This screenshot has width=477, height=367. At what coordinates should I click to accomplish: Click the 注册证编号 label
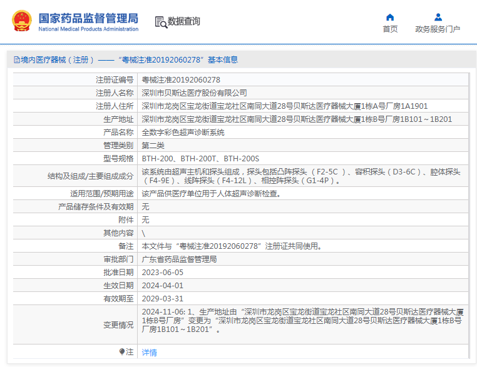[115, 80]
